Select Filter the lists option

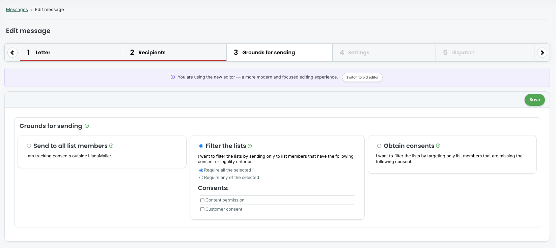coord(201,146)
